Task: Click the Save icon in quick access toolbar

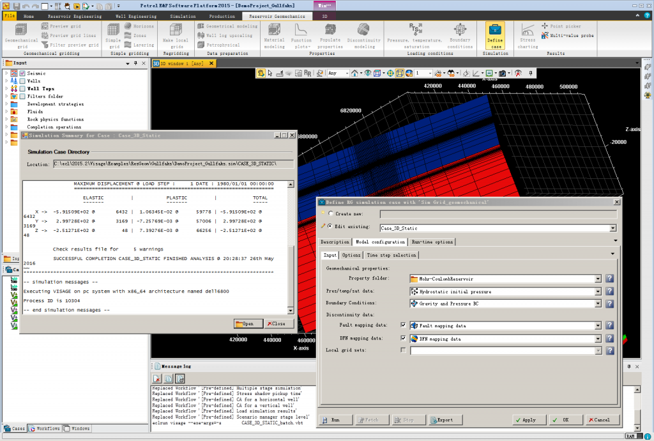Action: click(x=16, y=6)
